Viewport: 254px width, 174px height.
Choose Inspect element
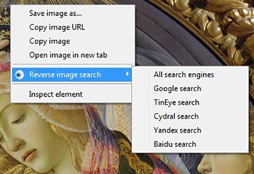pyautogui.click(x=72, y=94)
